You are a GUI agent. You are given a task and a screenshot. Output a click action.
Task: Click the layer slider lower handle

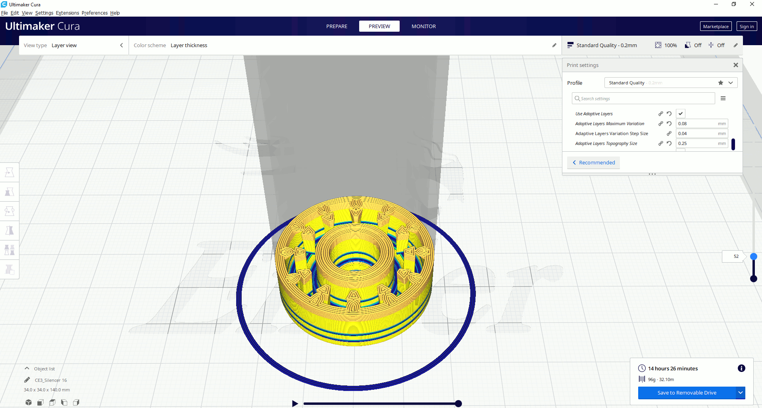754,279
